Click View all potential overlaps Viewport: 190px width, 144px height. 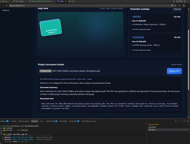(x=177, y=9)
